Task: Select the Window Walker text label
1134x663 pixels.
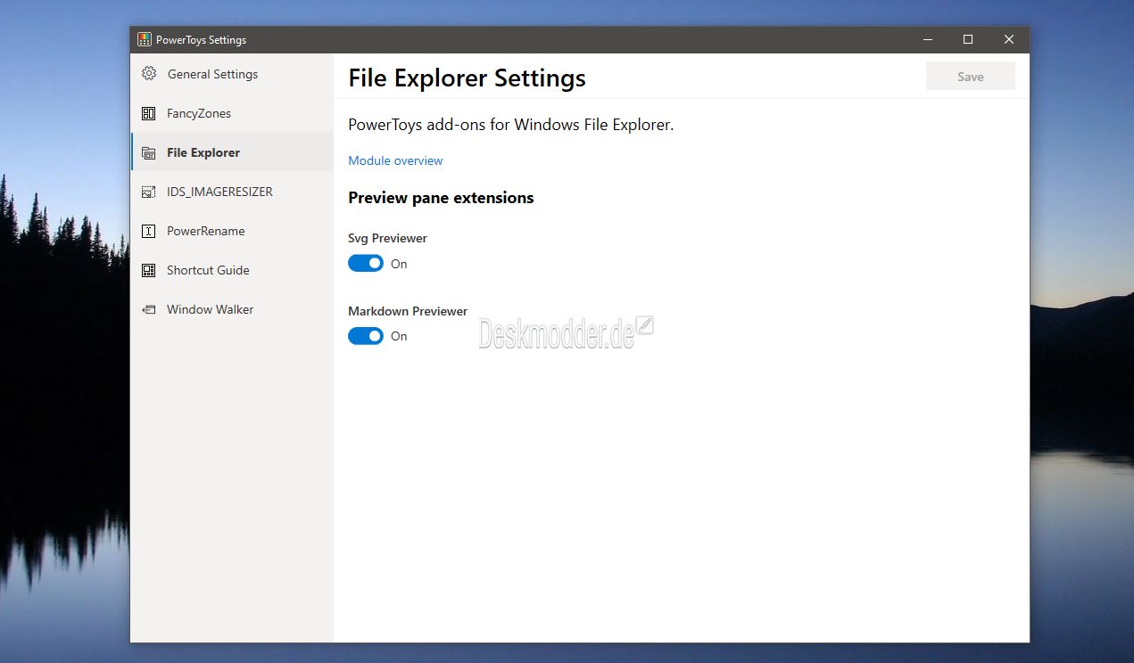Action: coord(210,309)
